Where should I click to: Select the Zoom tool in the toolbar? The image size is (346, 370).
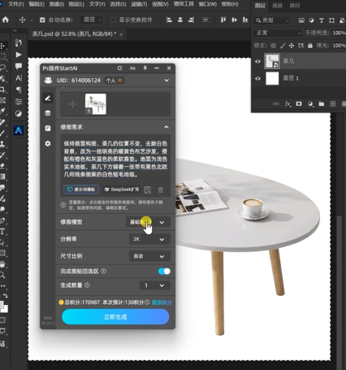[x=2, y=275]
